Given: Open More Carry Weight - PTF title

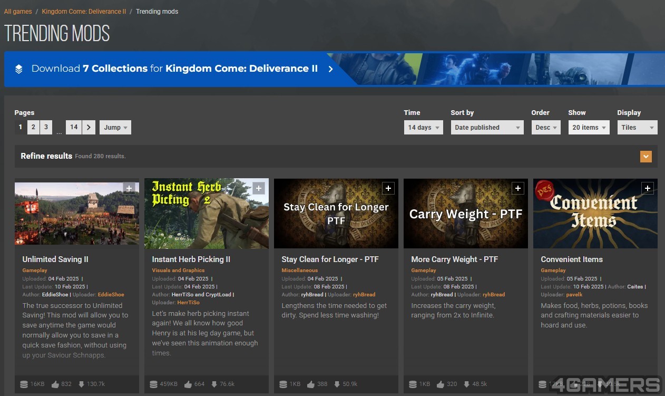Looking at the screenshot, I should point(455,259).
